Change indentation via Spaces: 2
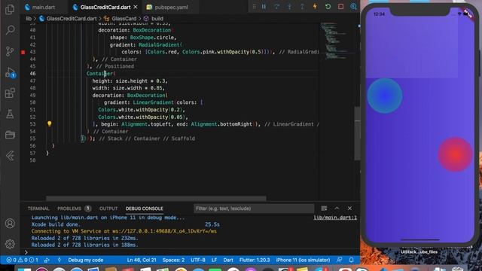 click(x=173, y=260)
